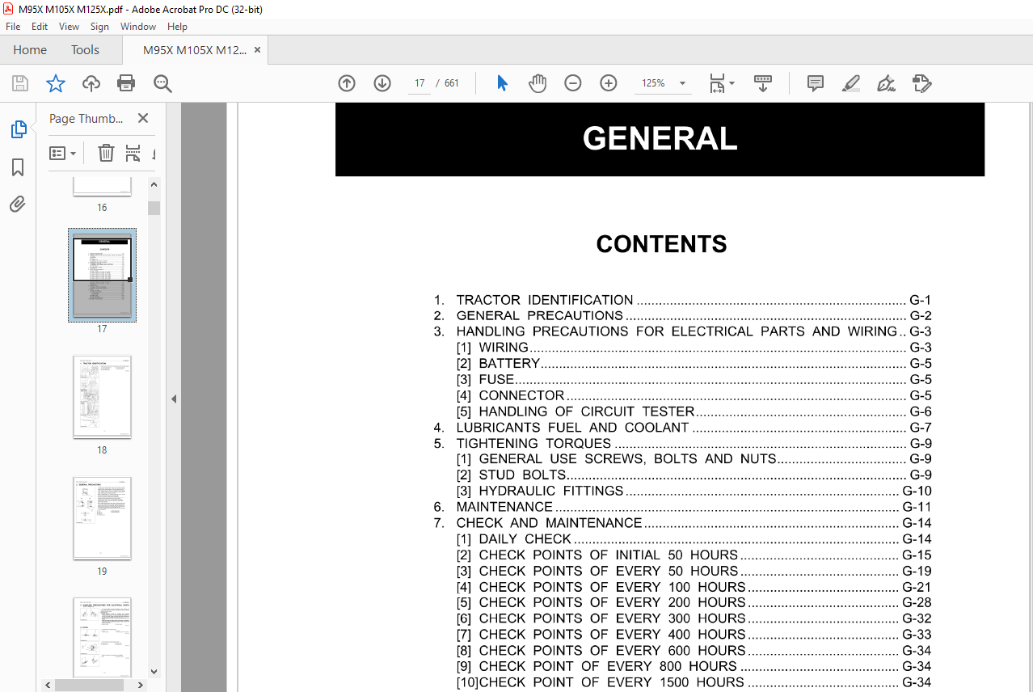Screen dimensions: 1033x692
Task: Open the find text magnifier icon
Action: tap(162, 83)
